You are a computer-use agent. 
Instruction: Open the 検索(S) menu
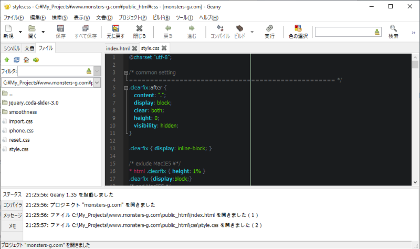[x=60, y=18]
